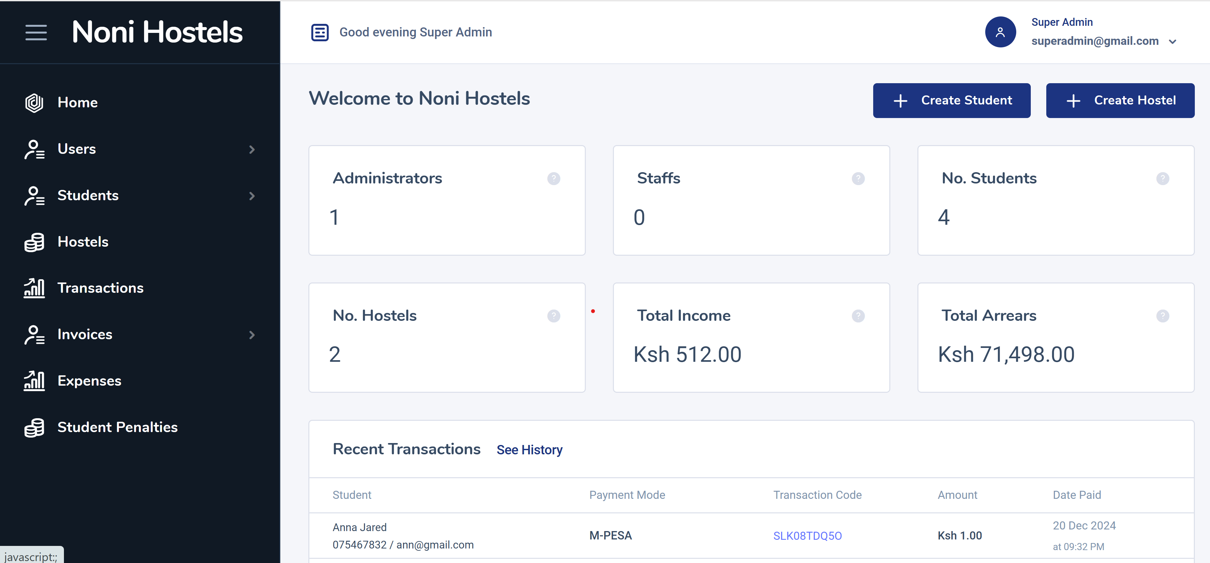Screen dimensions: 1210x563
Task: Open the Transactions menu item
Action: click(x=100, y=288)
